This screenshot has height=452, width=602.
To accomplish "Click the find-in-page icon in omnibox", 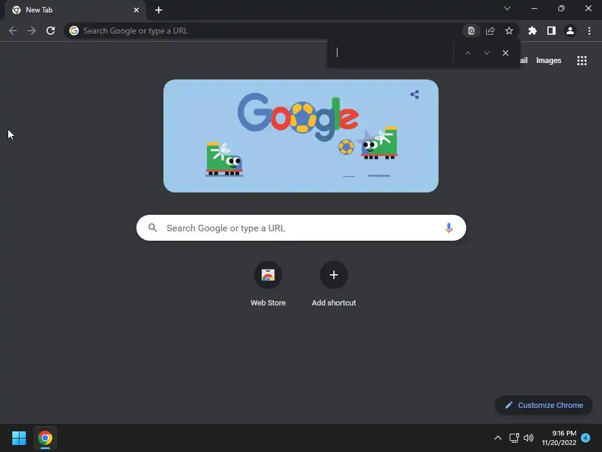I will [x=471, y=31].
